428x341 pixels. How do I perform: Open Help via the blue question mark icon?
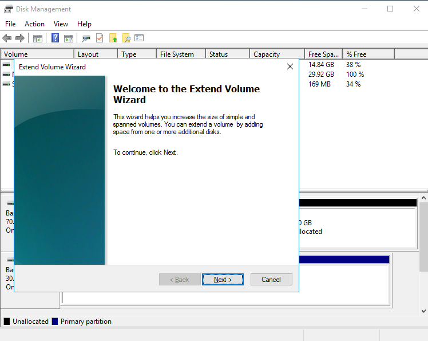click(55, 38)
